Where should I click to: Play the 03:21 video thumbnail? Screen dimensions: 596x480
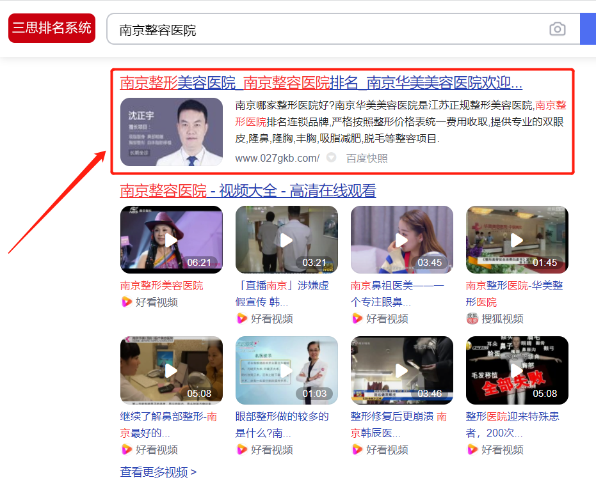pos(287,240)
